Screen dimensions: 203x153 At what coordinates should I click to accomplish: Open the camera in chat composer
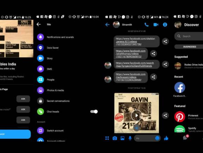point(115,138)
